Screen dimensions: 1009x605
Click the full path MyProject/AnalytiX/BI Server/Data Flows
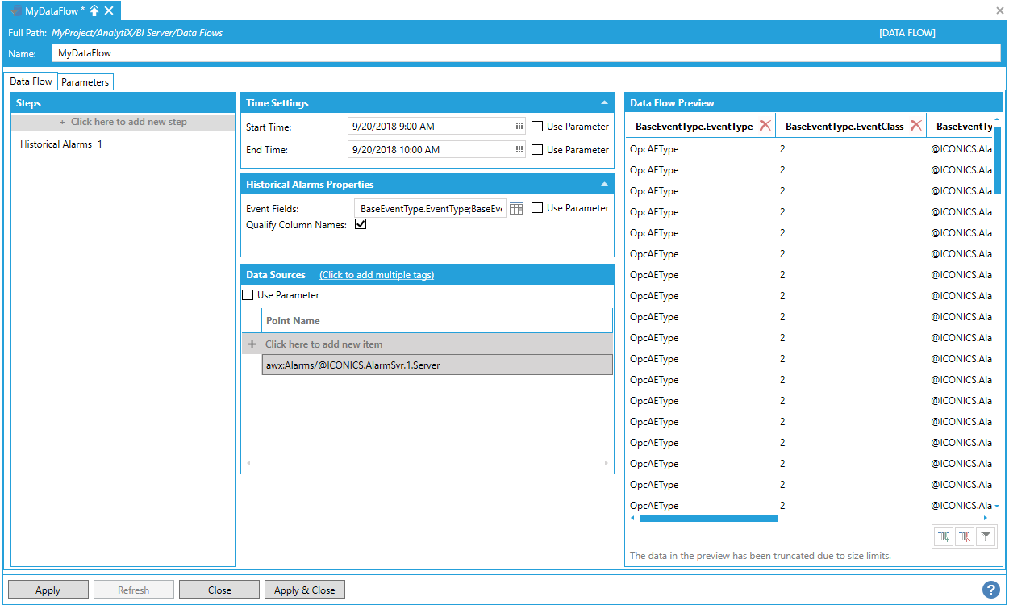pyautogui.click(x=137, y=33)
